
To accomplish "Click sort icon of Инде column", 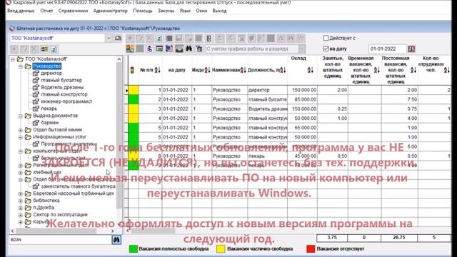I will (207, 70).
